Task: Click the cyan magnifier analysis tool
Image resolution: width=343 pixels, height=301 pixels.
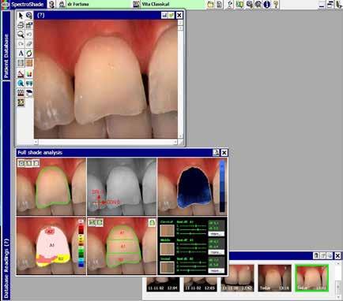Action: tap(21, 84)
